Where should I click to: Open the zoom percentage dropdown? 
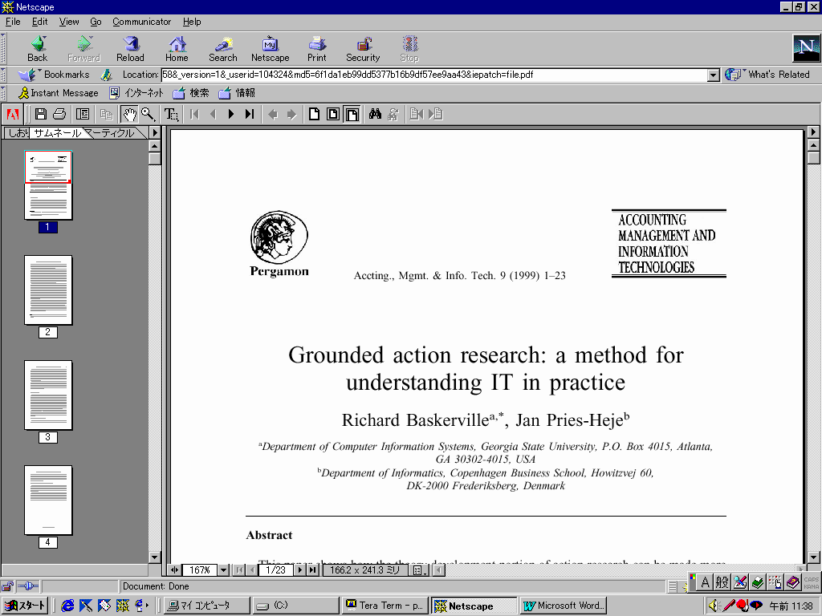(223, 570)
